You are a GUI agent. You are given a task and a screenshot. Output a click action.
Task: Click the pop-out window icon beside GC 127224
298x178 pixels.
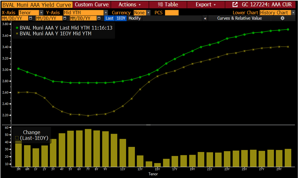point(235,5)
